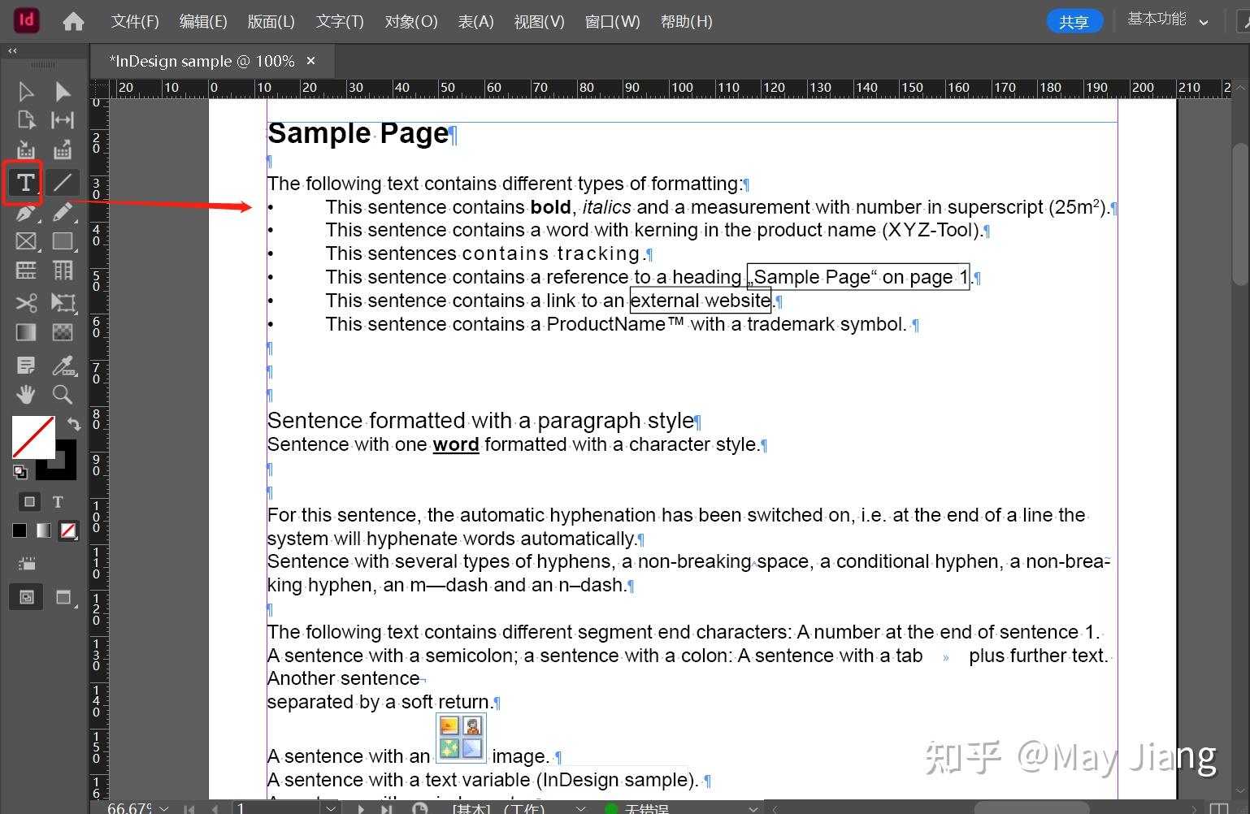Click the Home icon button
The height and width of the screenshot is (814, 1250).
point(72,20)
